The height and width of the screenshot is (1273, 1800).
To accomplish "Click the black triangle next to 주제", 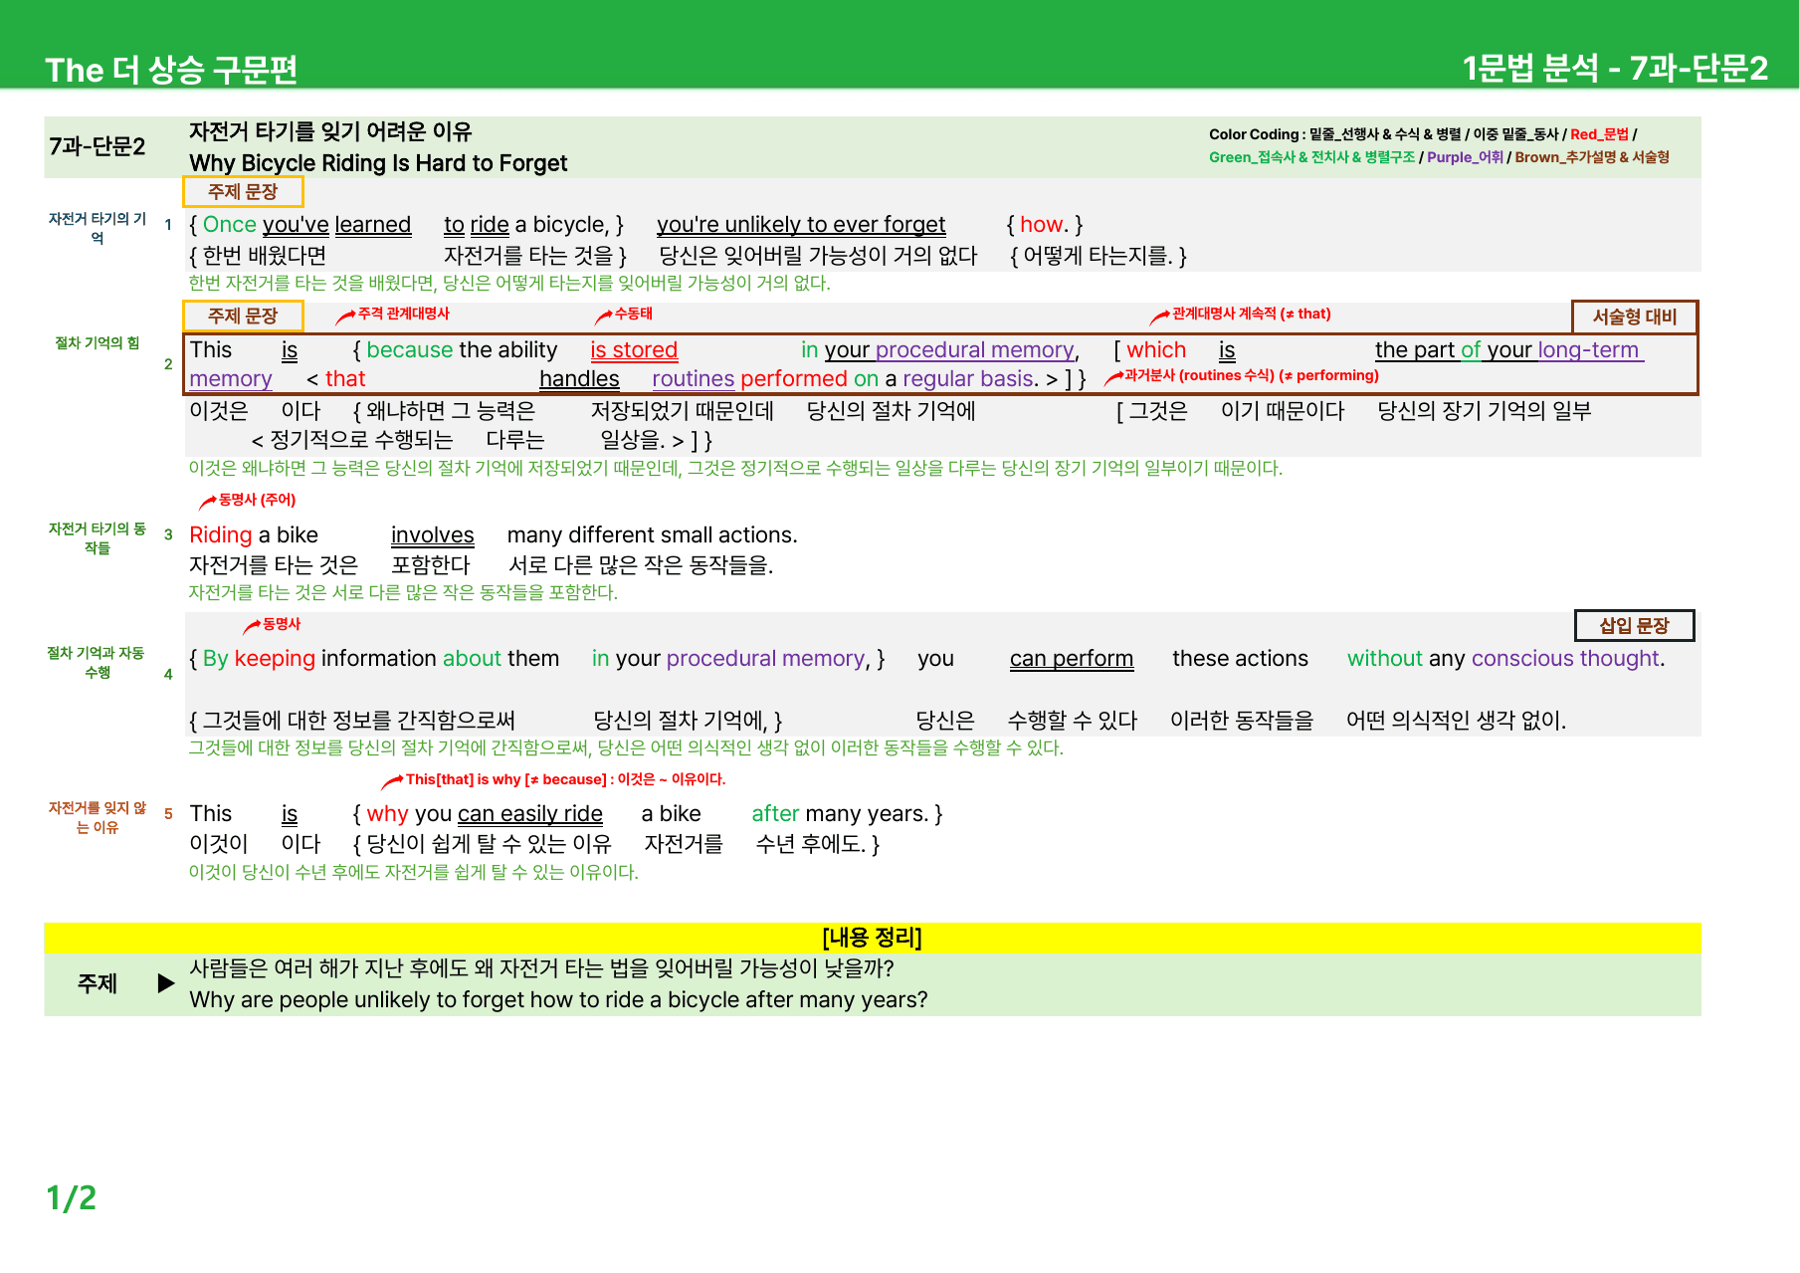I will click(166, 983).
